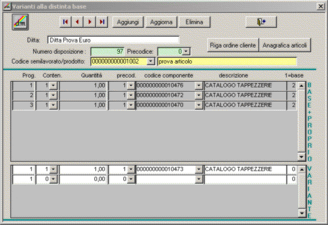Click the Elimina button
The width and height of the screenshot is (328, 225).
click(x=194, y=22)
